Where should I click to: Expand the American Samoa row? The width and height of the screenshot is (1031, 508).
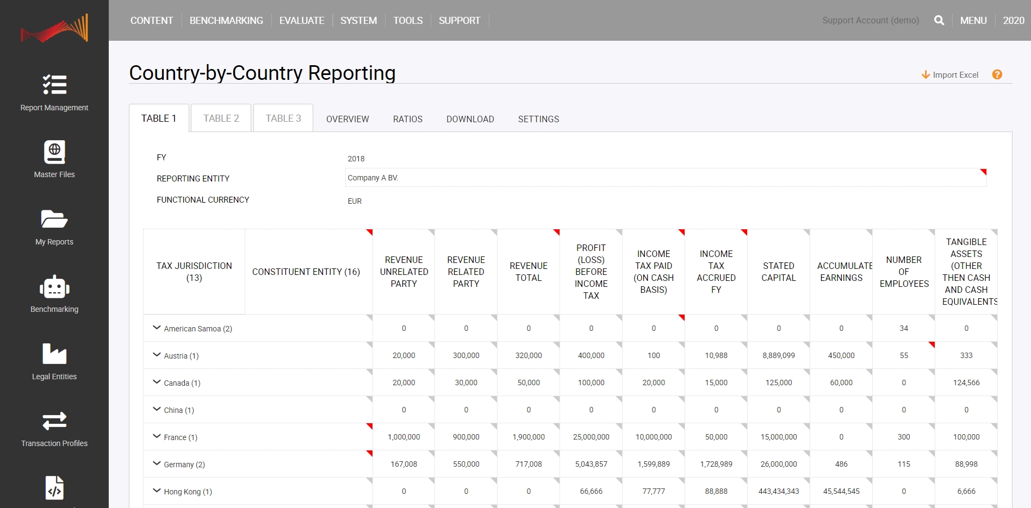(x=157, y=328)
